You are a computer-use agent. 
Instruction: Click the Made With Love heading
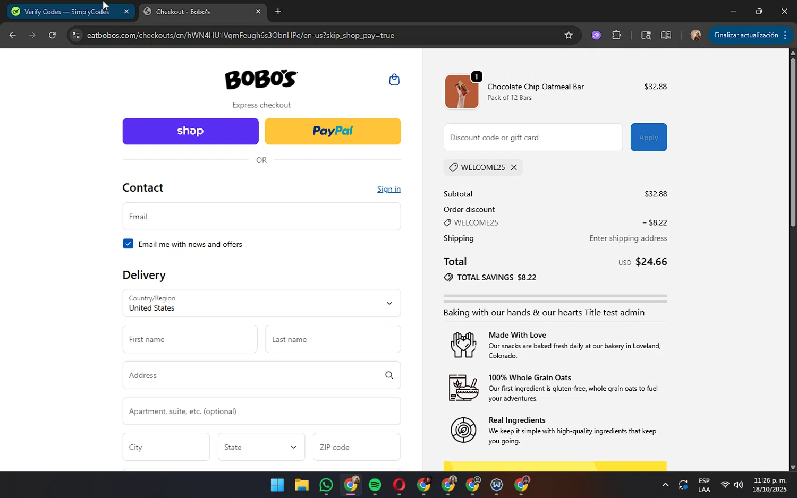pos(518,335)
